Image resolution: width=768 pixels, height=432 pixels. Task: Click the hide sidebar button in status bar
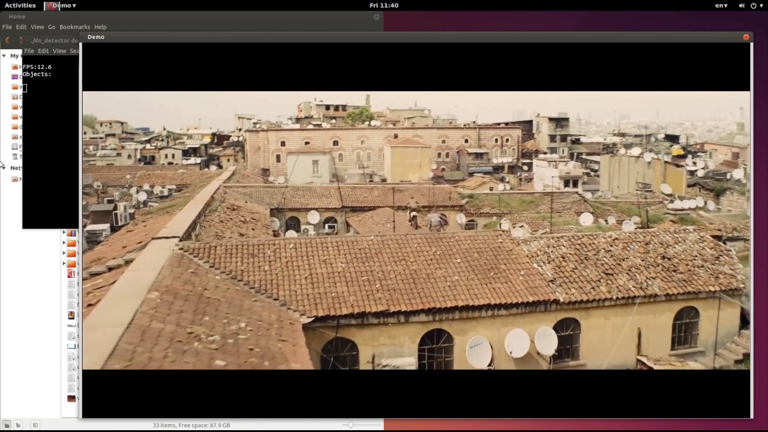35,425
